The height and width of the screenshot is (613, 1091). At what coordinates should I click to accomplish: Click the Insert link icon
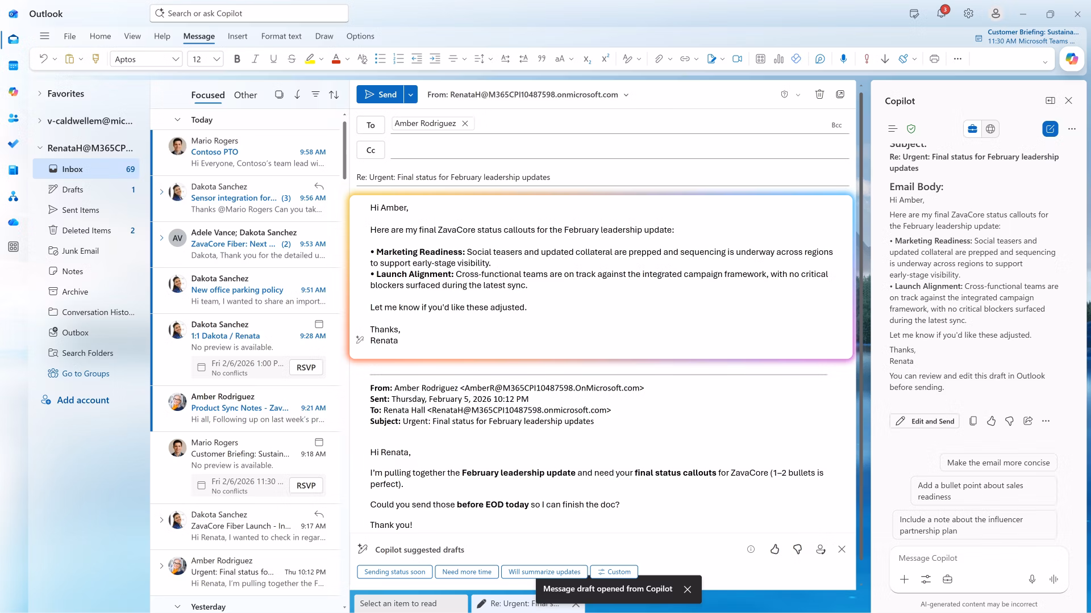click(685, 59)
